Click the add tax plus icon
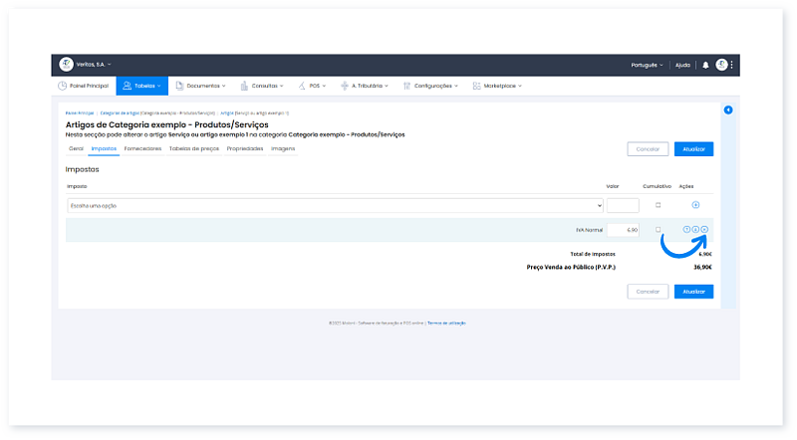 click(695, 205)
